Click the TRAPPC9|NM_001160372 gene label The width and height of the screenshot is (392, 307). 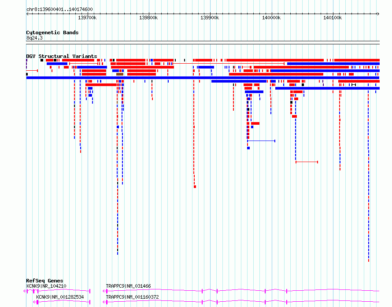(132, 297)
